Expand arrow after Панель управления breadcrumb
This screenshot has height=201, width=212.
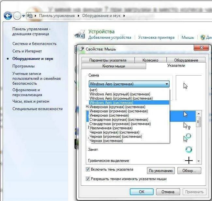click(78, 16)
